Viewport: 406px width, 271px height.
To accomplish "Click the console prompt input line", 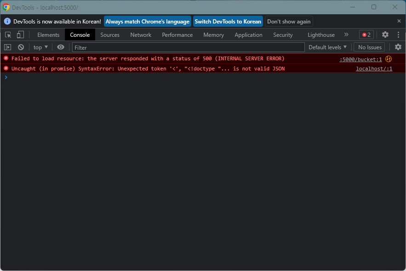I will [203, 77].
